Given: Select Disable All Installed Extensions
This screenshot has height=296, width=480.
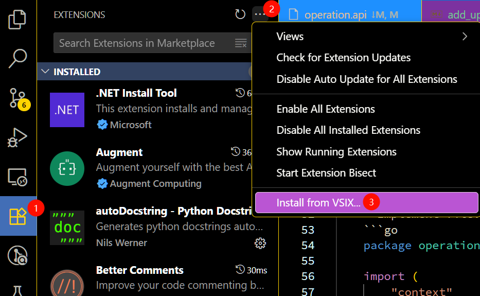Looking at the screenshot, I should pos(348,130).
